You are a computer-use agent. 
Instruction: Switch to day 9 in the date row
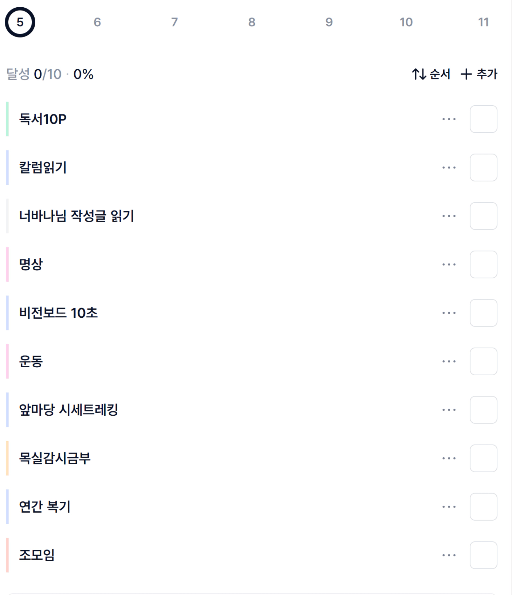click(329, 22)
